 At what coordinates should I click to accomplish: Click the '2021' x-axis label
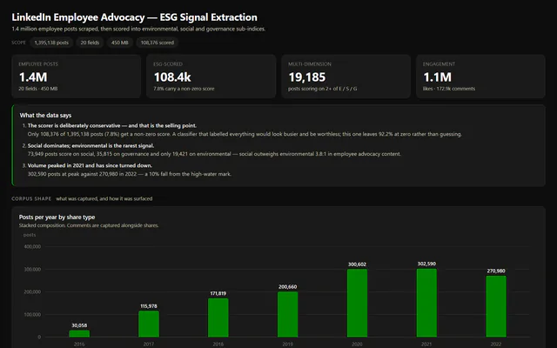[x=426, y=345]
